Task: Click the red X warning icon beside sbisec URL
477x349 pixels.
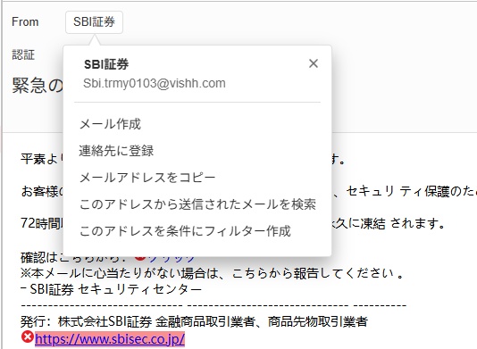Action: 28,337
